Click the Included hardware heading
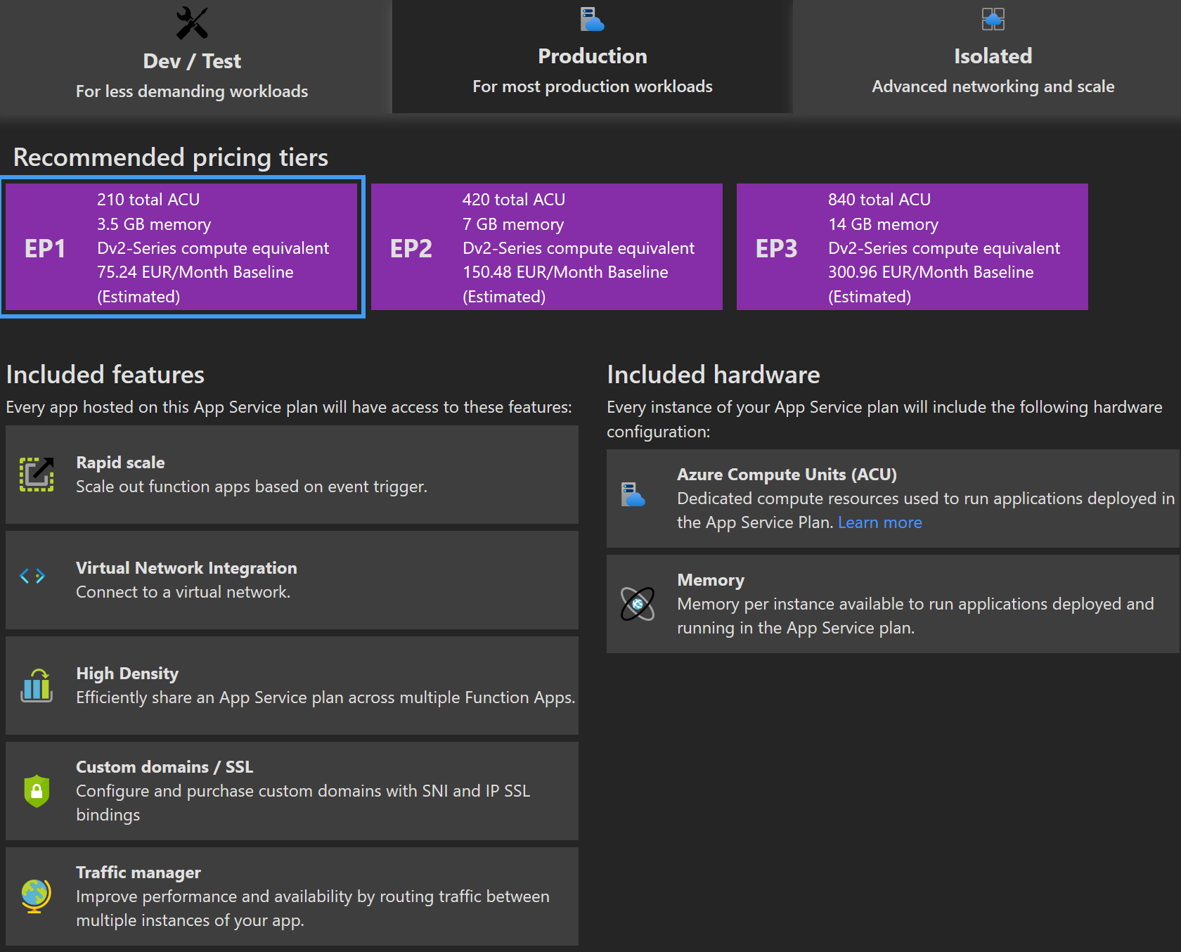 coord(714,375)
